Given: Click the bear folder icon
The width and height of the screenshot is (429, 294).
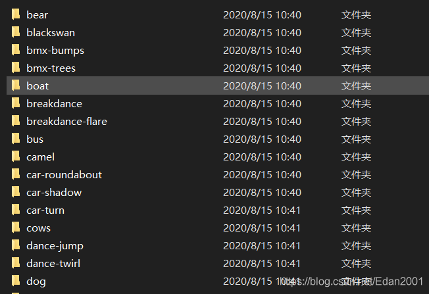Looking at the screenshot, I should click(16, 14).
